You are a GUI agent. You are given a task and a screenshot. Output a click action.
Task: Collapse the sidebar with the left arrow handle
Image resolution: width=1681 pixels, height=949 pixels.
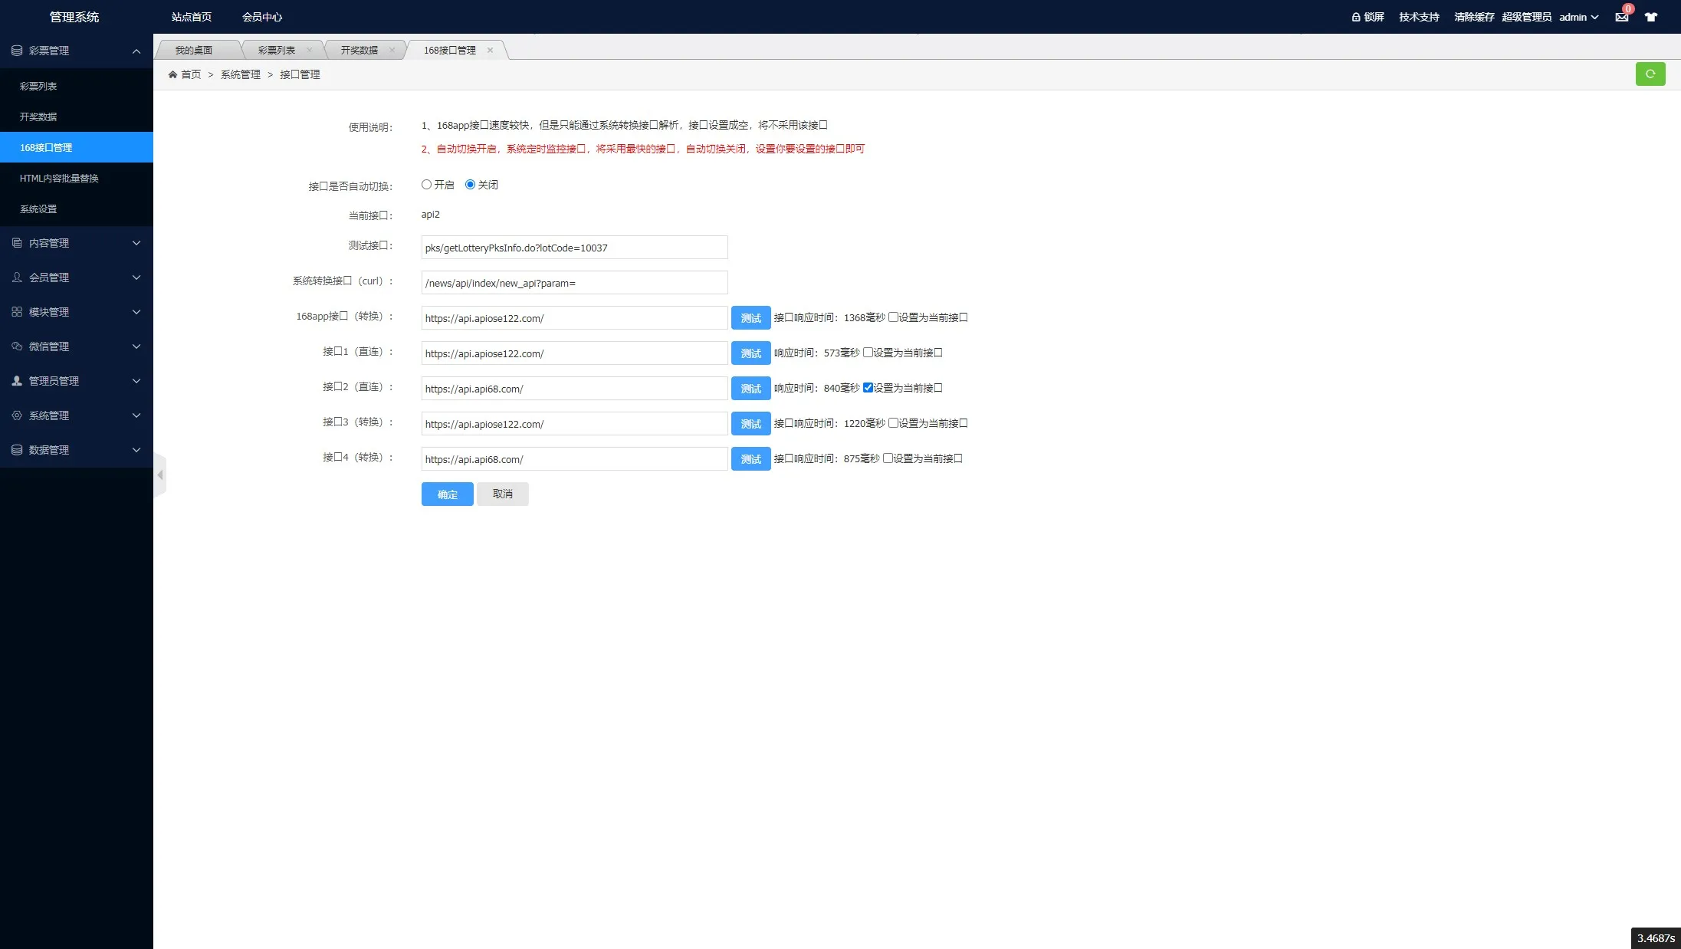159,475
